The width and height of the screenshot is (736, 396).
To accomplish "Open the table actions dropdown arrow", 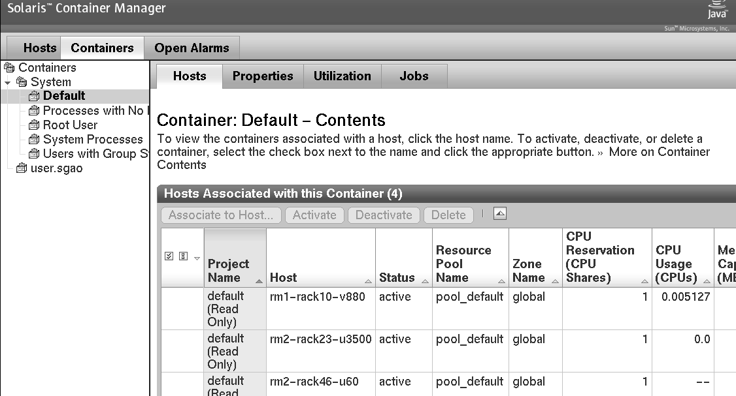I will [197, 258].
